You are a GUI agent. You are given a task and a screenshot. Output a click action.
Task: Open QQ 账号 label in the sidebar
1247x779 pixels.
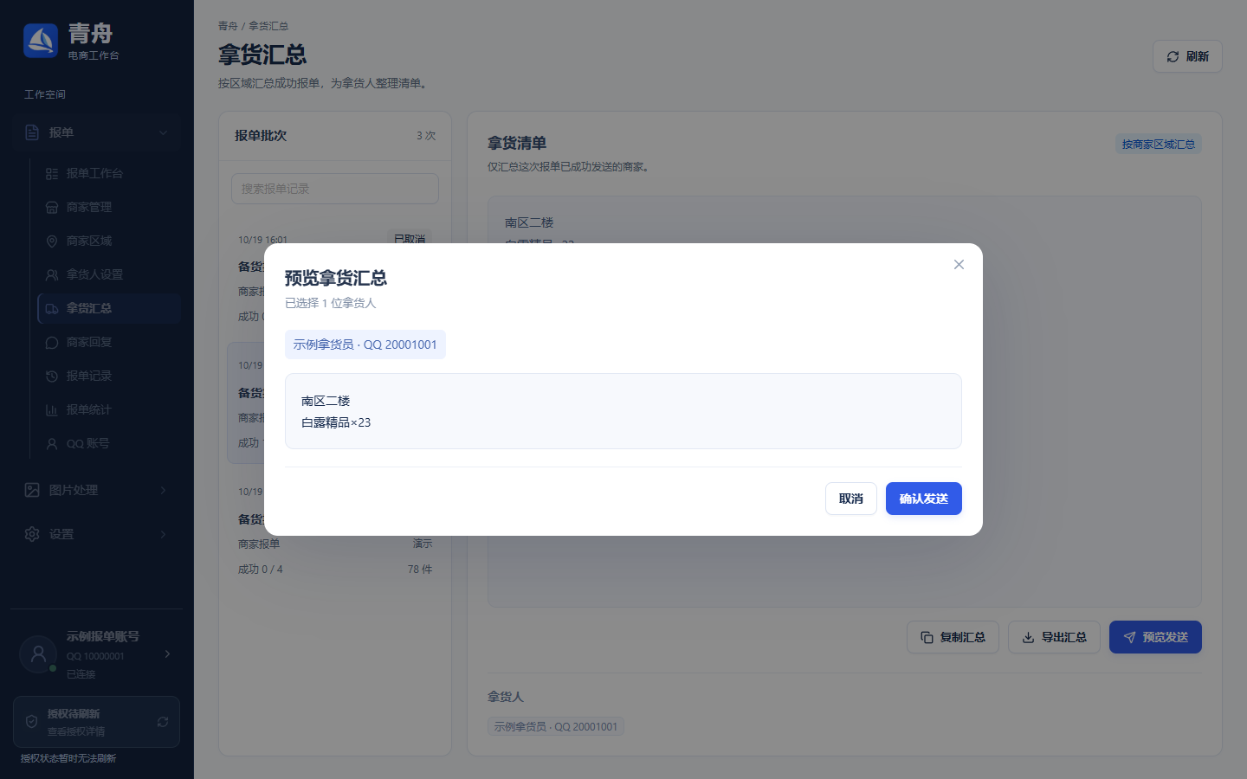coord(88,443)
